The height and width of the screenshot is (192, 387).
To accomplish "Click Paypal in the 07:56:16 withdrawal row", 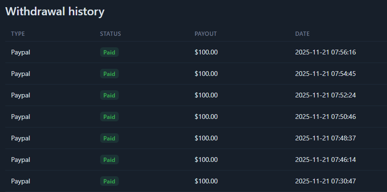I will point(21,52).
